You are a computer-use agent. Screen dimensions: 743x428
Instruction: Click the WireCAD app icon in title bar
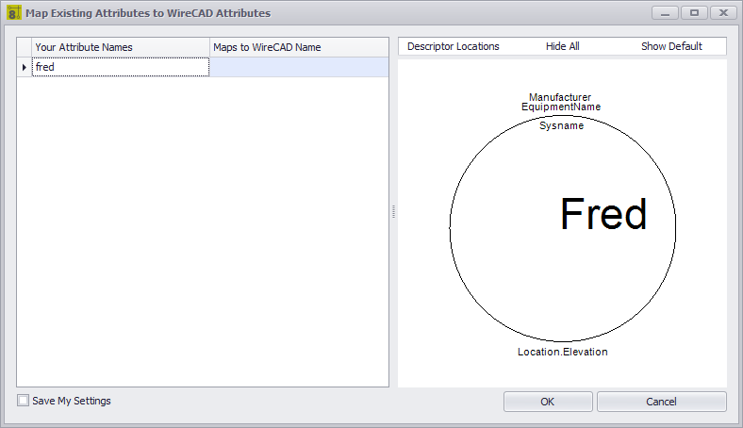tap(14, 13)
